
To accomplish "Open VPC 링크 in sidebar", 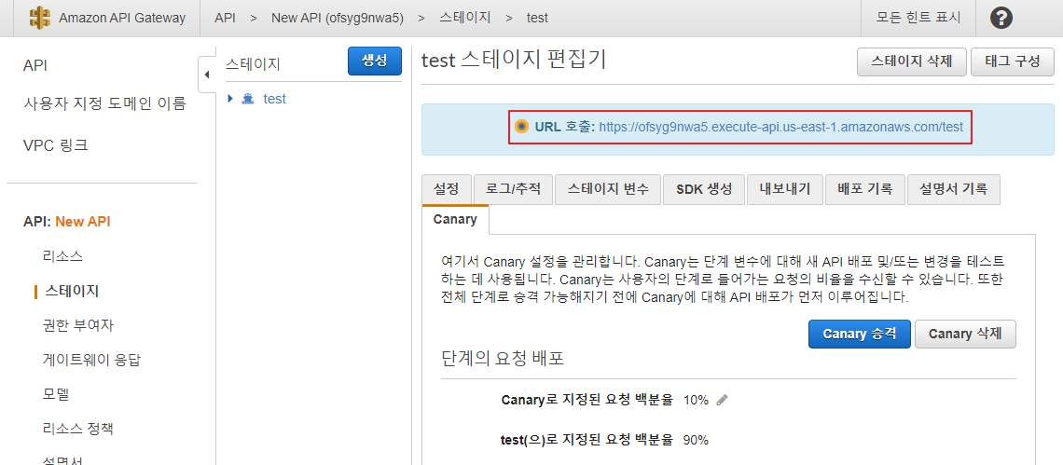I will (56, 145).
